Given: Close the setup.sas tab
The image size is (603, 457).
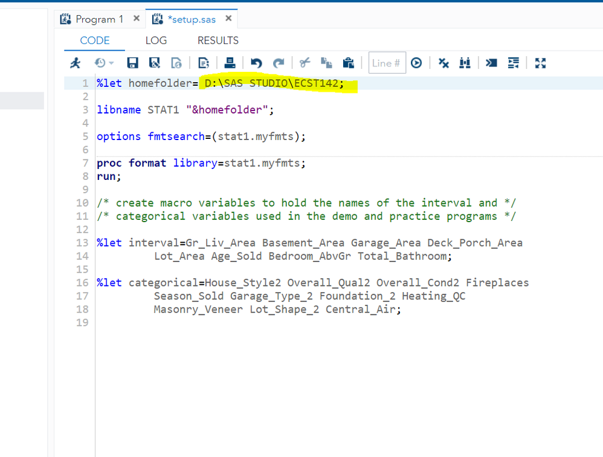Looking at the screenshot, I should [228, 19].
